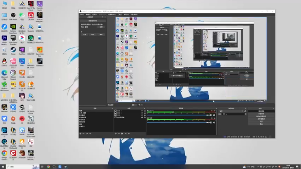Toggle visibility eye of Display Capture source
This screenshot has width=301, height=169.
click(x=142, y=118)
